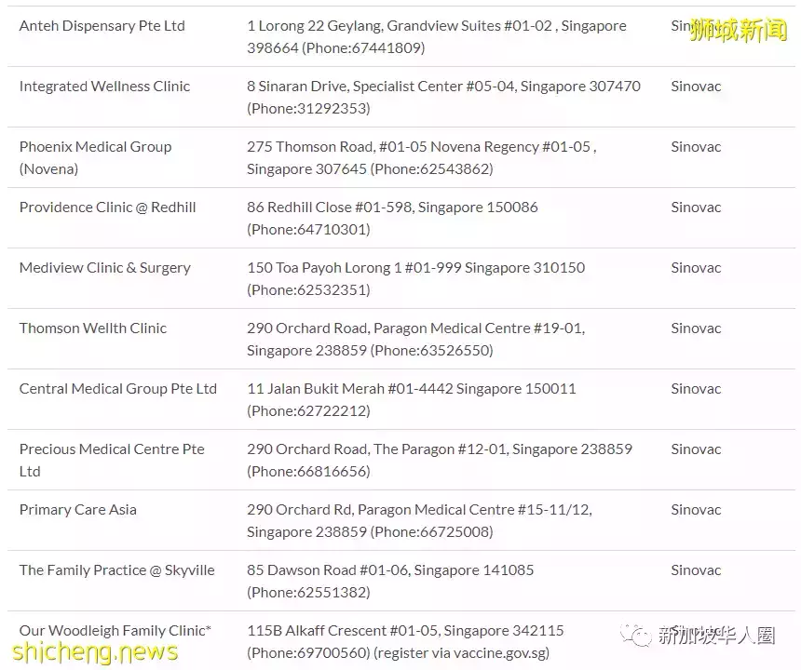Click Sinovac in the Family Practice @ Skyville row
Screen dimensions: 801x670
(696, 570)
